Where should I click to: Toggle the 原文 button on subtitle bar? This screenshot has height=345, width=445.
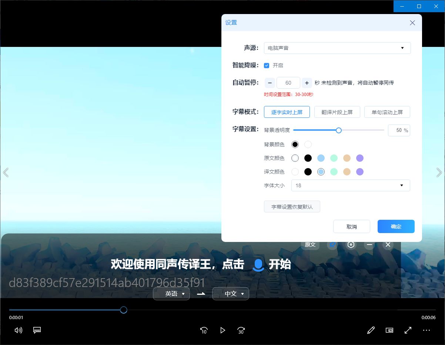310,245
